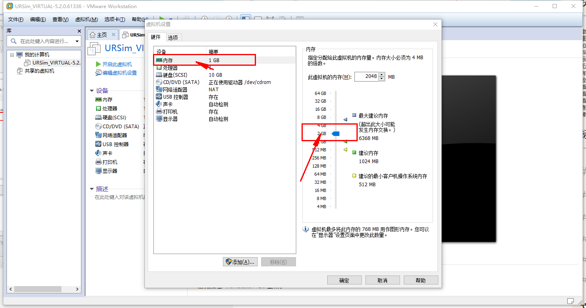Click the magnifier icon in library search
Screen dimensions: 586x308
pyautogui.click(x=13, y=41)
